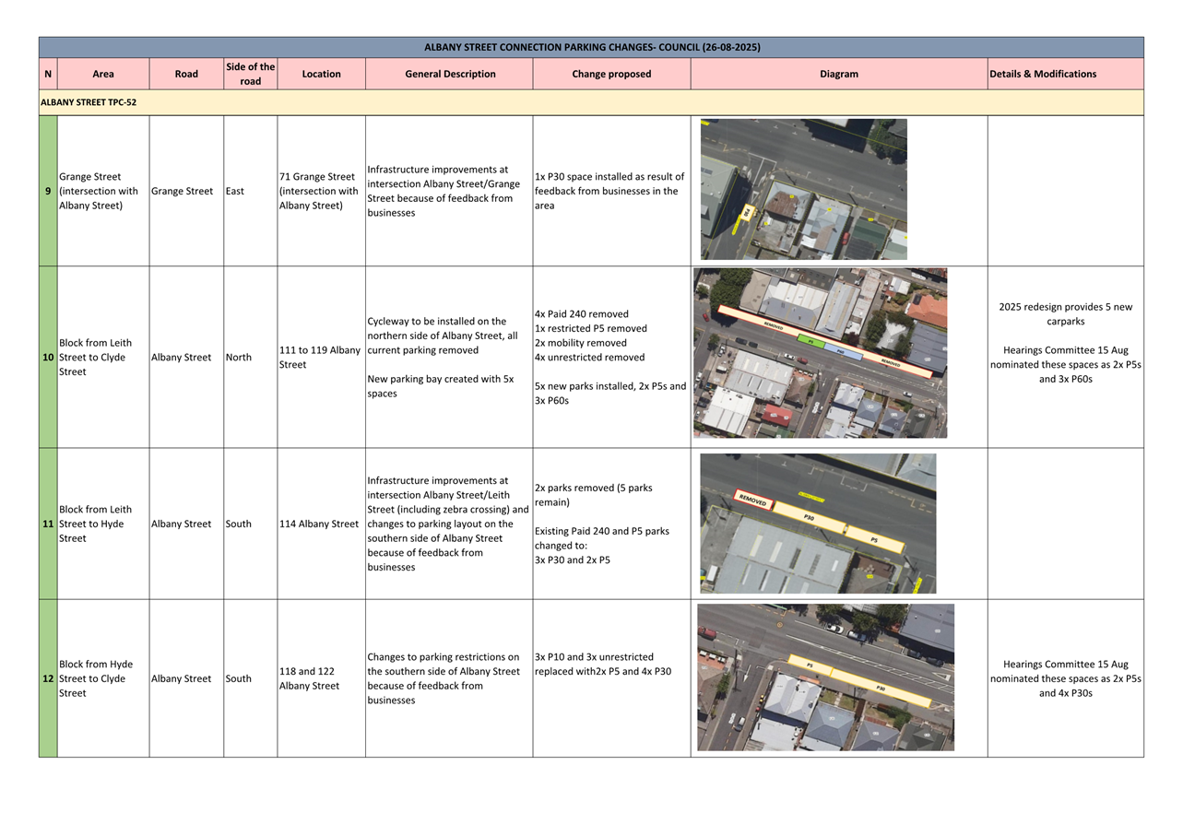The height and width of the screenshot is (836, 1183).
Task: Open the 114 Albany Street aerial diagram
Action: click(818, 524)
